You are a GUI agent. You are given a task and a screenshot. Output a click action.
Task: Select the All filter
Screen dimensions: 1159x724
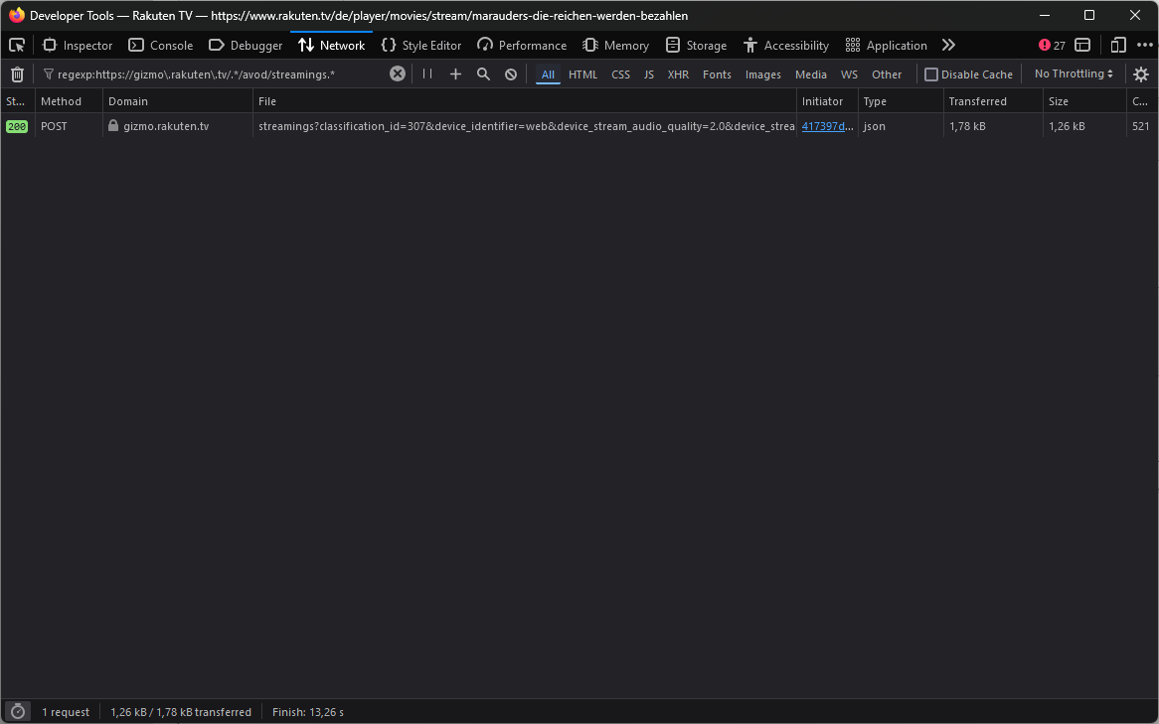[548, 74]
